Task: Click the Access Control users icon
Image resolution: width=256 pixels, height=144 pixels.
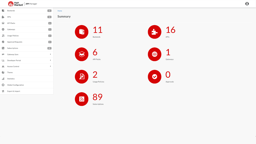Action: (3, 66)
